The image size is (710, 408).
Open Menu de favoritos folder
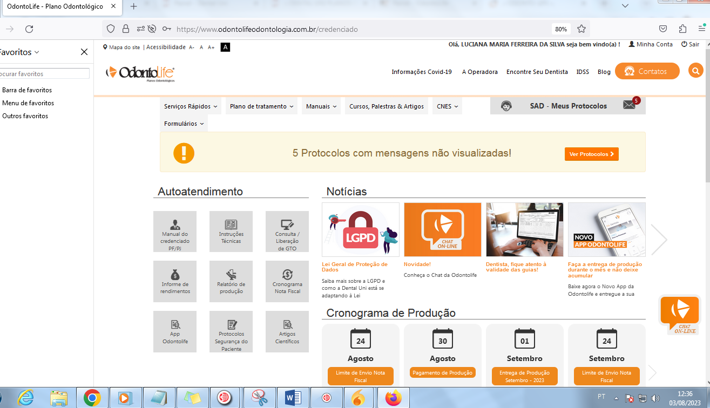[x=28, y=103]
